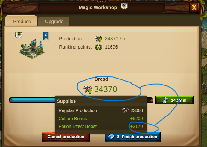Click the supplies icon beside Bread 34370
The width and height of the screenshot is (207, 147).
tap(88, 89)
